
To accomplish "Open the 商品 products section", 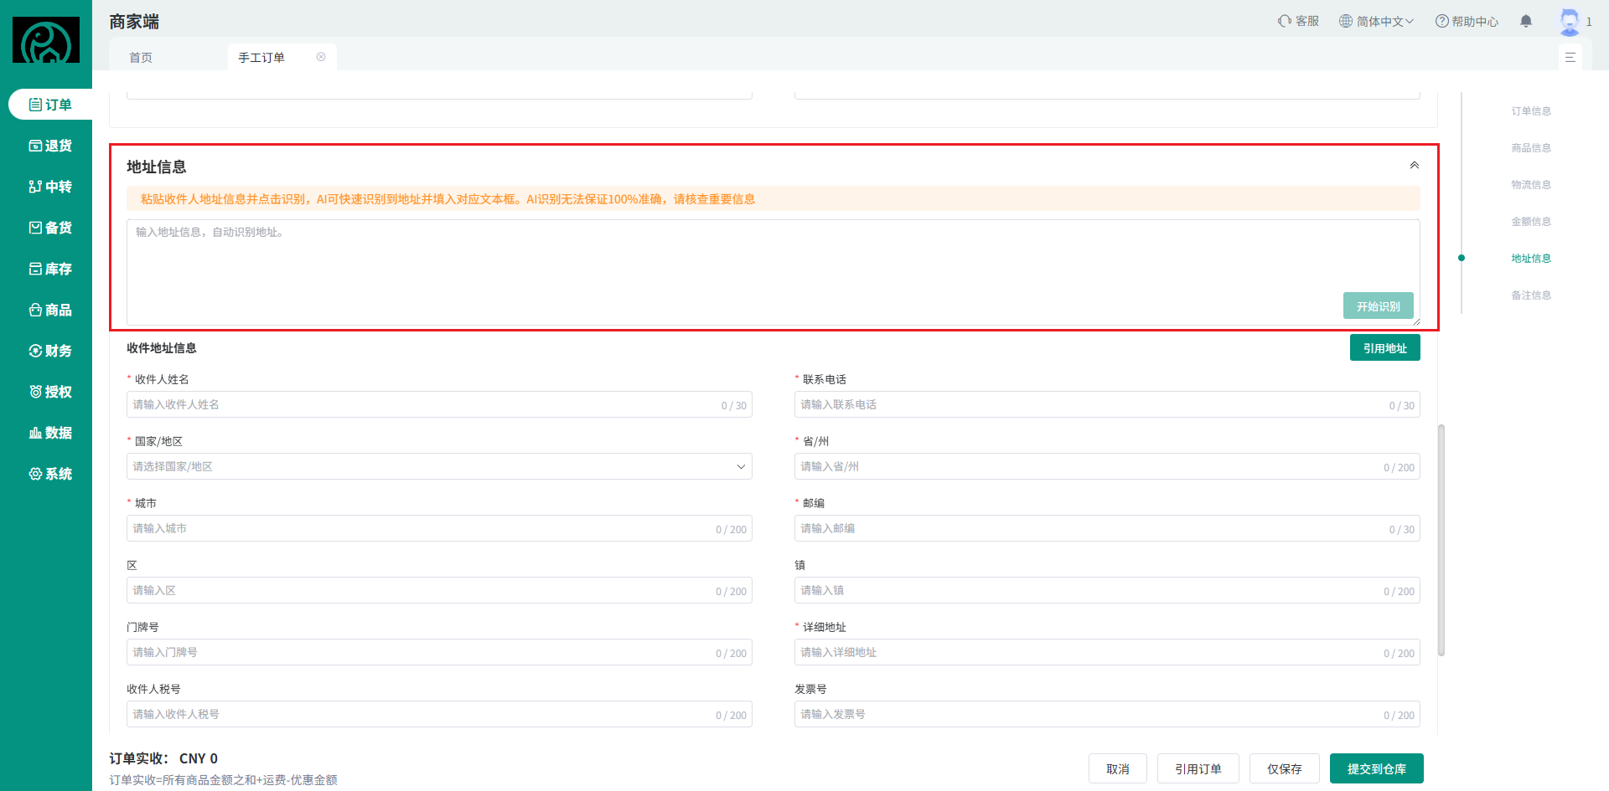I will [50, 310].
